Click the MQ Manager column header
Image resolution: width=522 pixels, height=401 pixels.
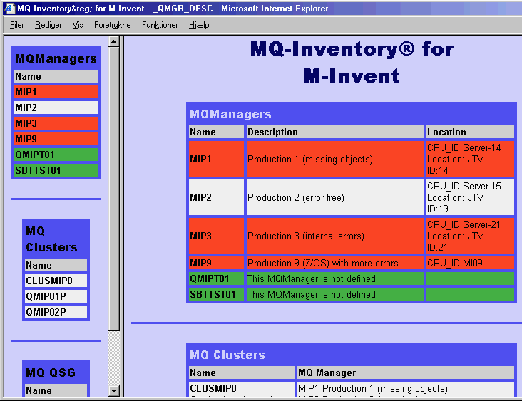tap(406, 373)
